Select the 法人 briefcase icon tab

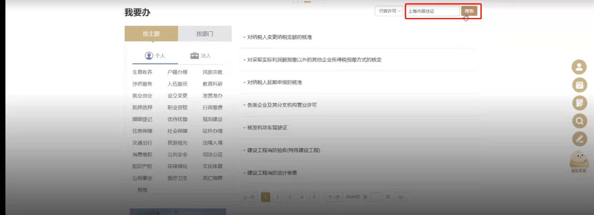[200, 56]
